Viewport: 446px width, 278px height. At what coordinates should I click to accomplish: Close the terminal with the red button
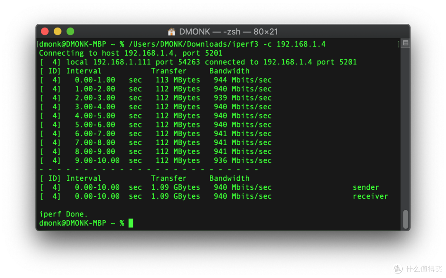(x=45, y=31)
